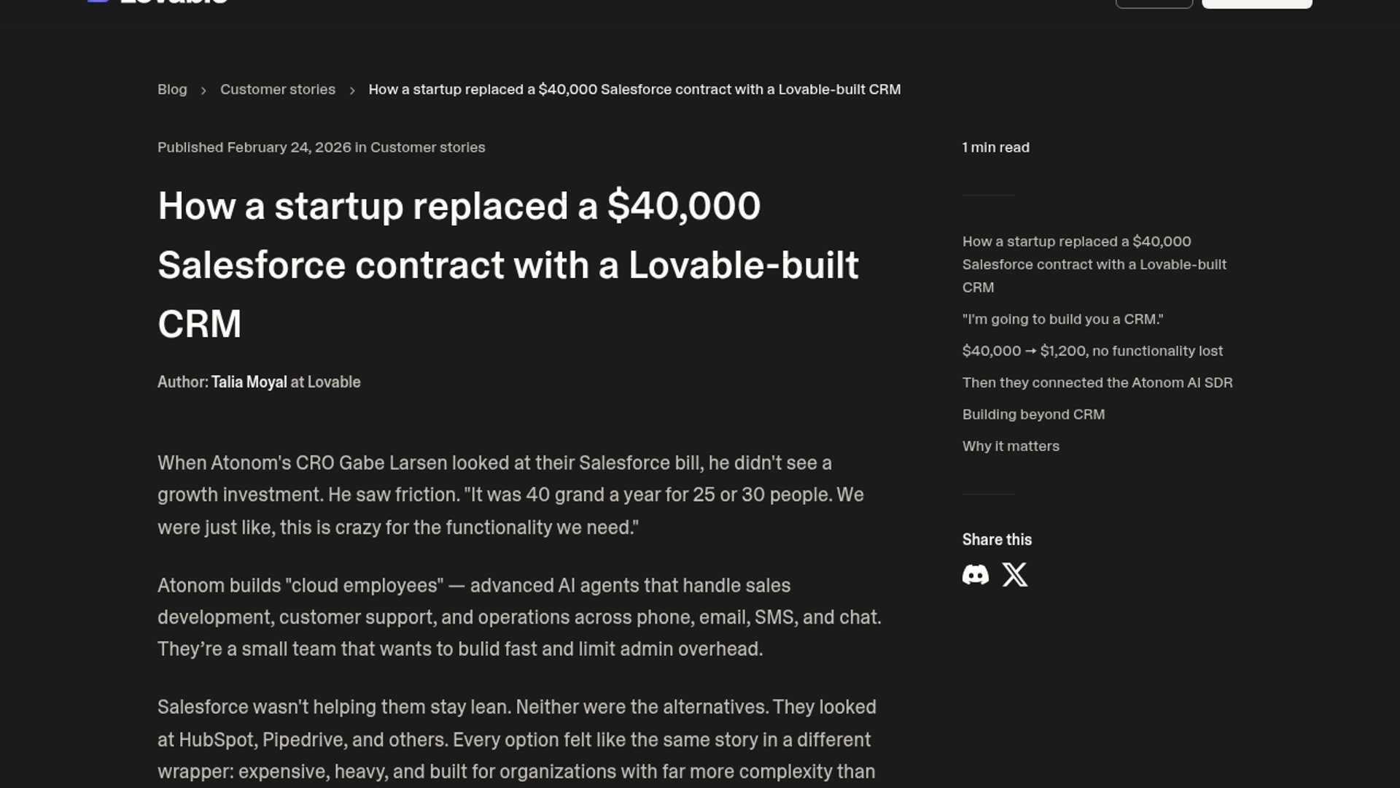
Task: Navigate to "Then they connected the Atonom AI SDR"
Action: pos(1097,383)
